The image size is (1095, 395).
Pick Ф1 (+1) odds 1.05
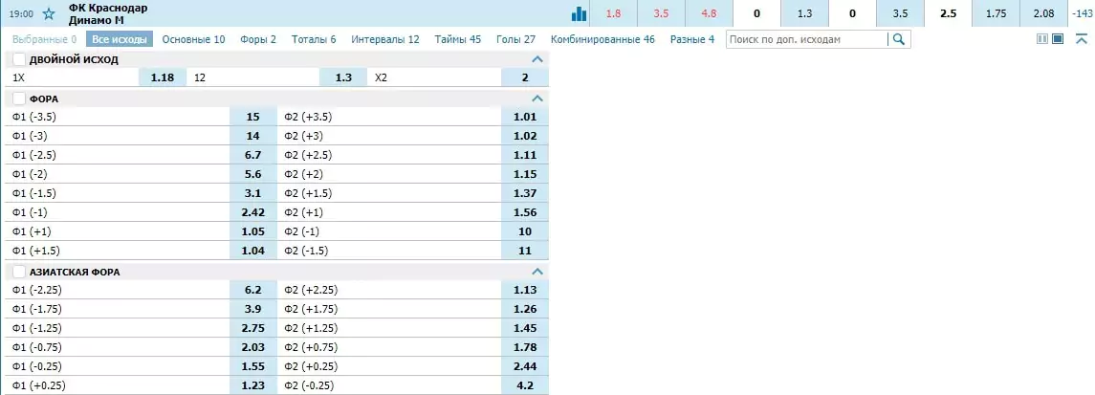click(x=253, y=231)
